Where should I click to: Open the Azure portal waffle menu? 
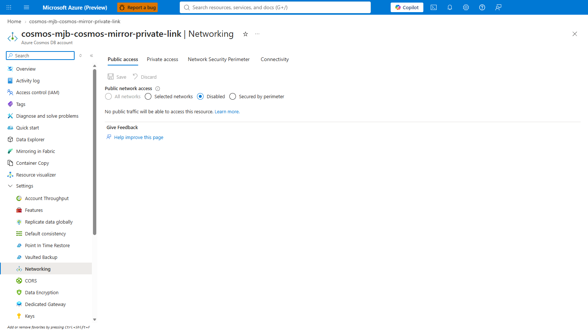coord(9,7)
